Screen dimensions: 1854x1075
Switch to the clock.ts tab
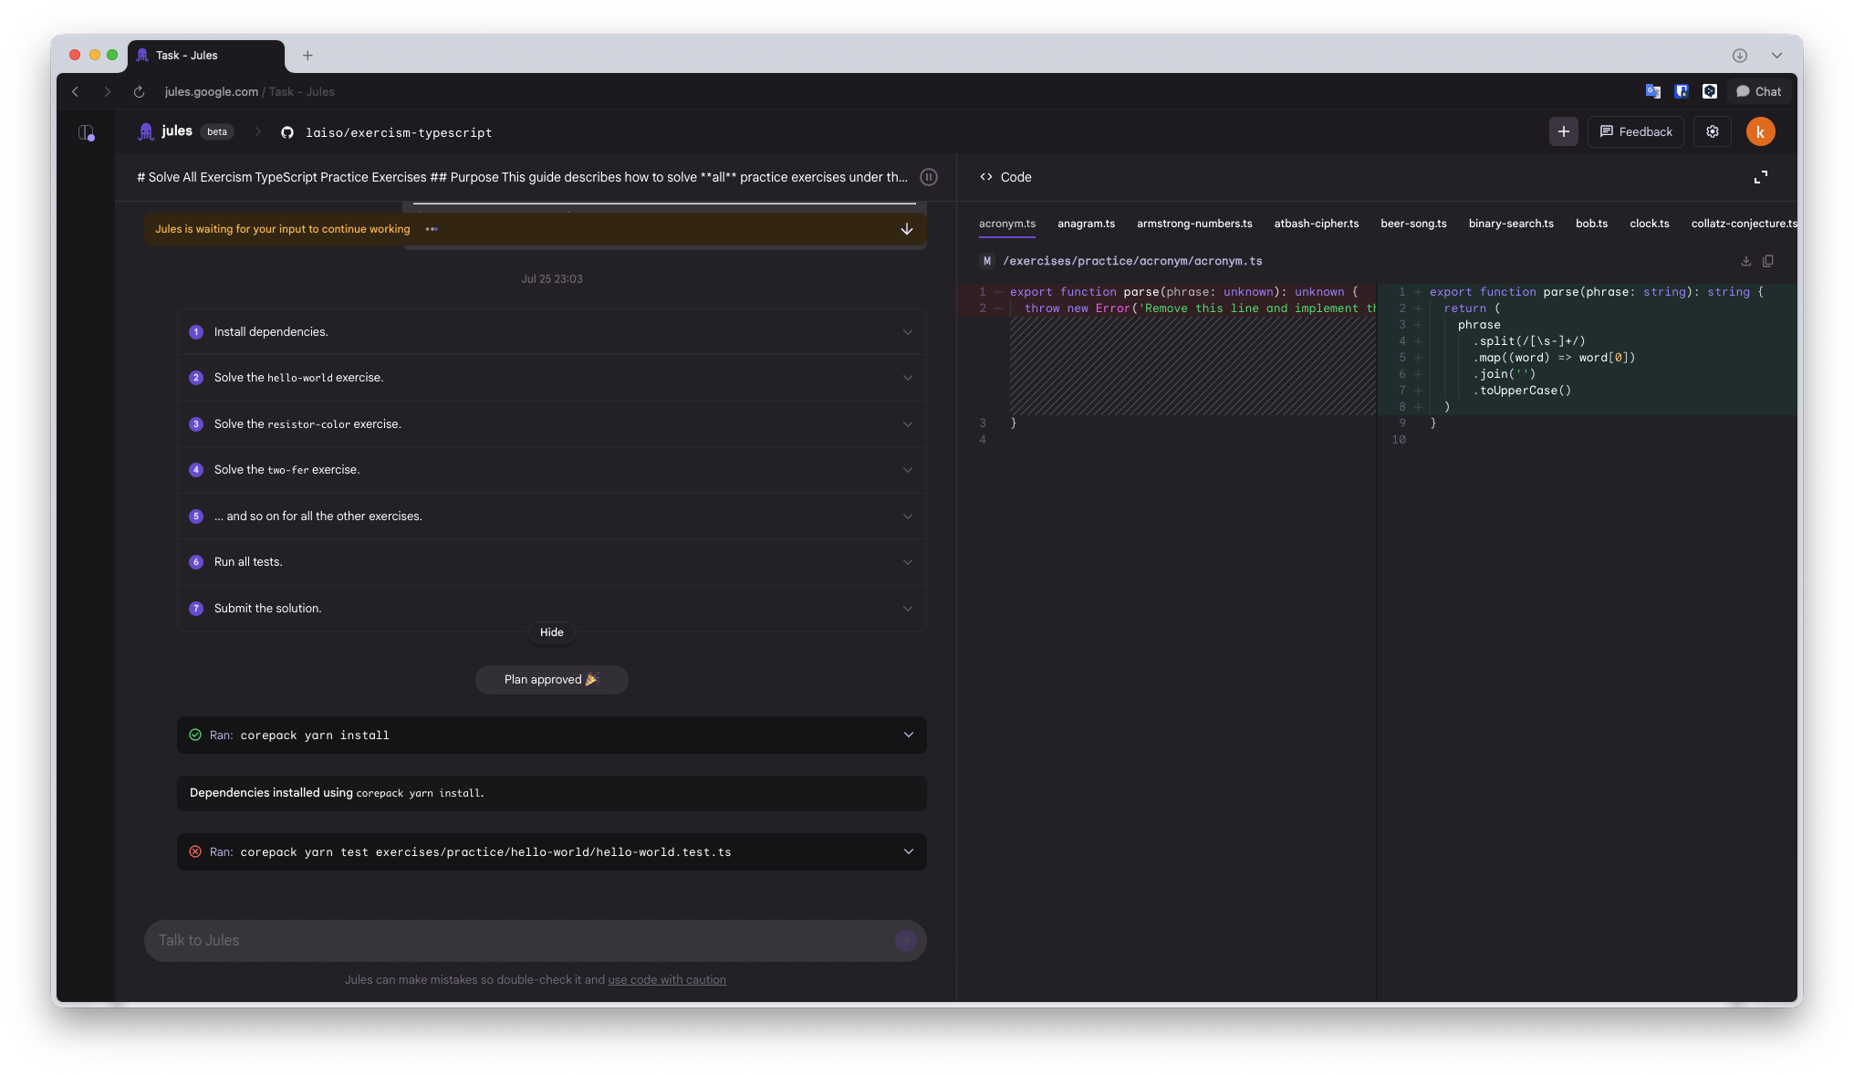(x=1649, y=224)
